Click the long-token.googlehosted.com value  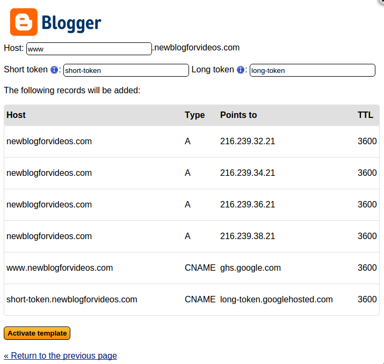coord(276,299)
